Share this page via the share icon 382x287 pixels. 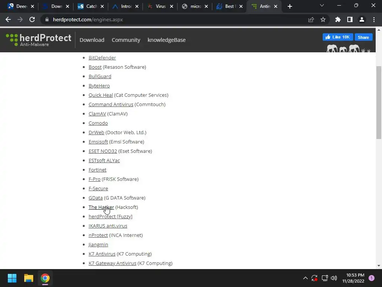pyautogui.click(x=311, y=19)
